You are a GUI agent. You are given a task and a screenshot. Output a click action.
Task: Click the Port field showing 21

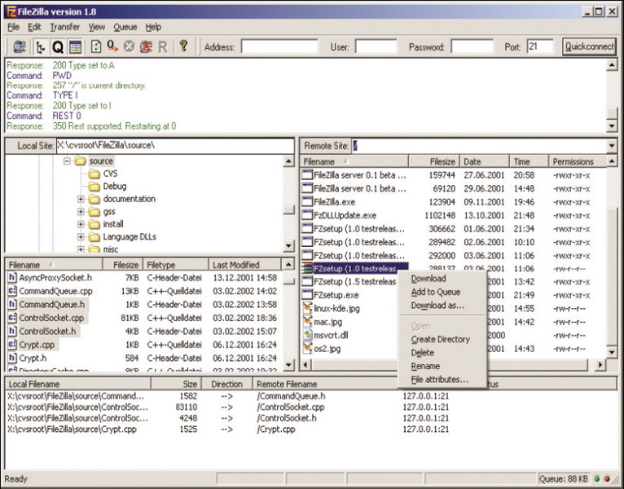(x=539, y=46)
